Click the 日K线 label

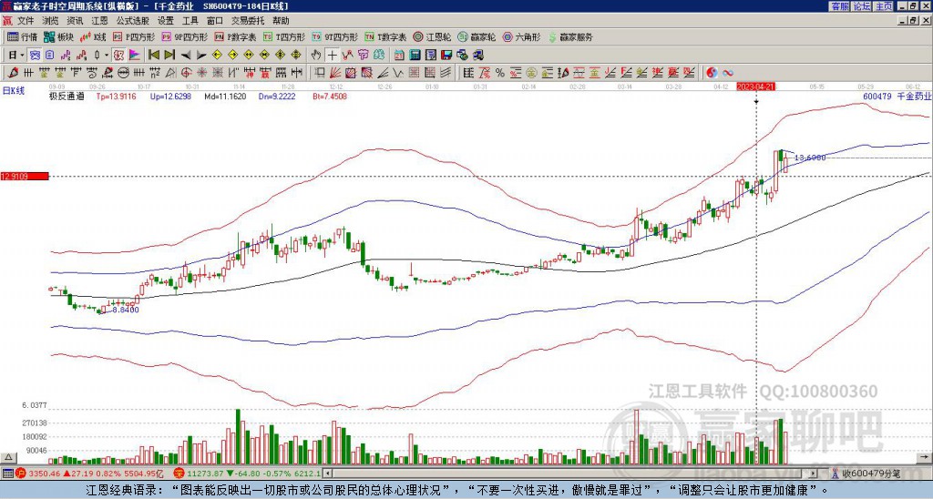click(x=14, y=90)
